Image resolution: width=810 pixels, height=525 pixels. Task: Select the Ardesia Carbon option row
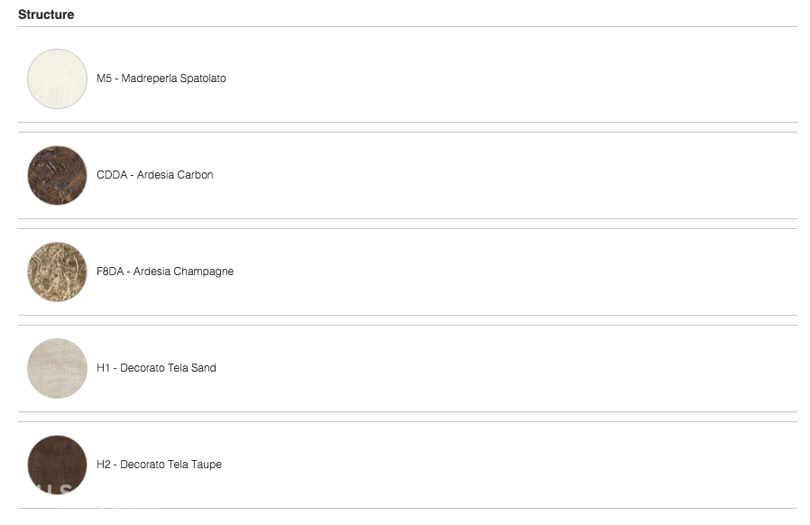[x=408, y=175]
